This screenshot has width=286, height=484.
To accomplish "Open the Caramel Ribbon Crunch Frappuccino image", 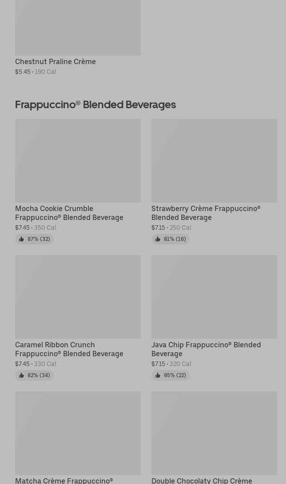I will coord(78,297).
